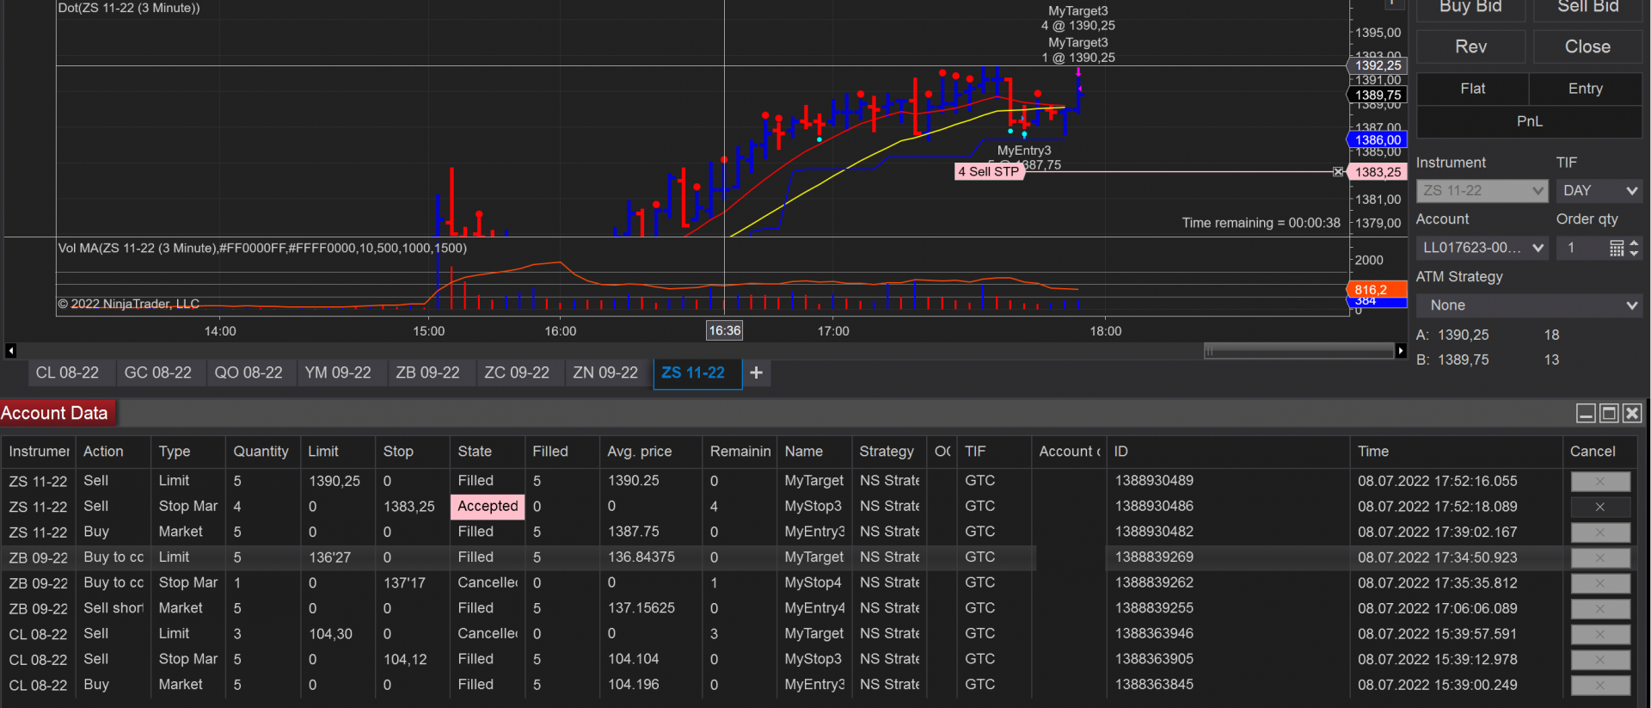Adjust order quantity with the spinner arrows
Screen dimensions: 1651x708
coord(1634,249)
